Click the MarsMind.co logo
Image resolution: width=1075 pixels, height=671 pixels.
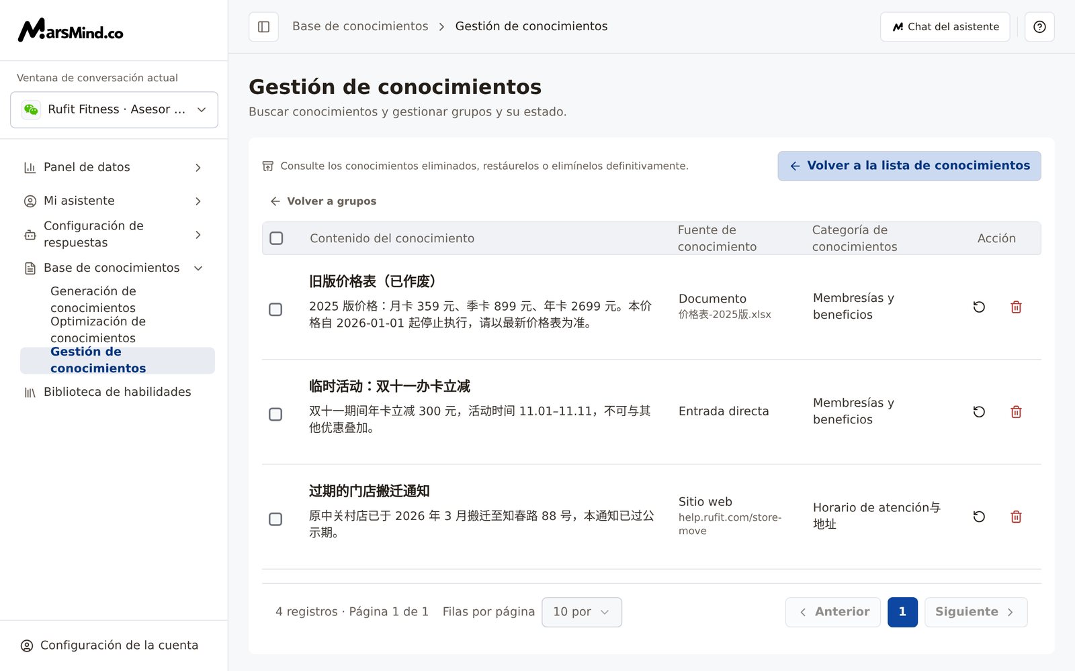[x=71, y=30]
